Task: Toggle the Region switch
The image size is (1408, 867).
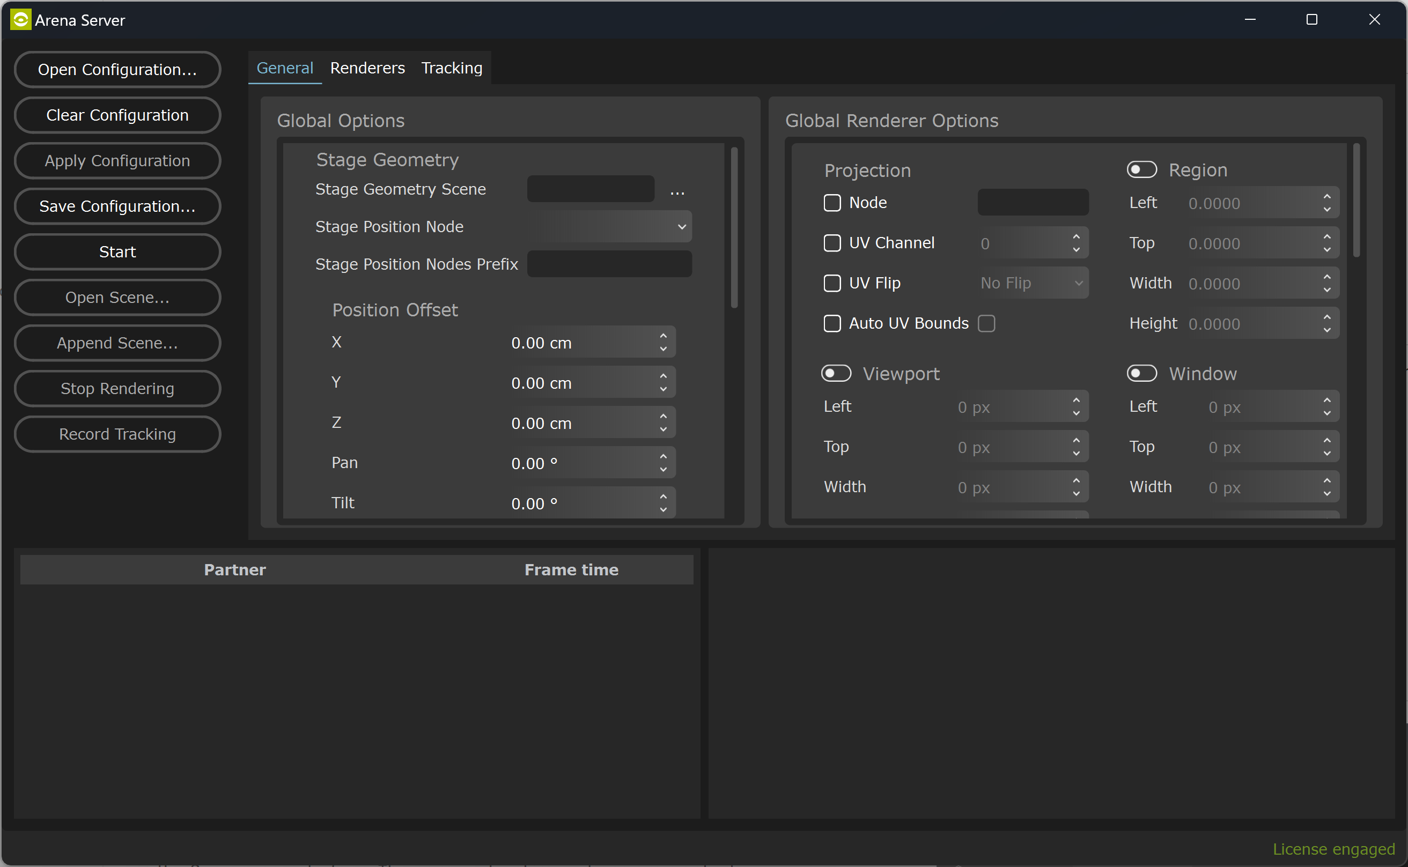Action: pos(1142,170)
